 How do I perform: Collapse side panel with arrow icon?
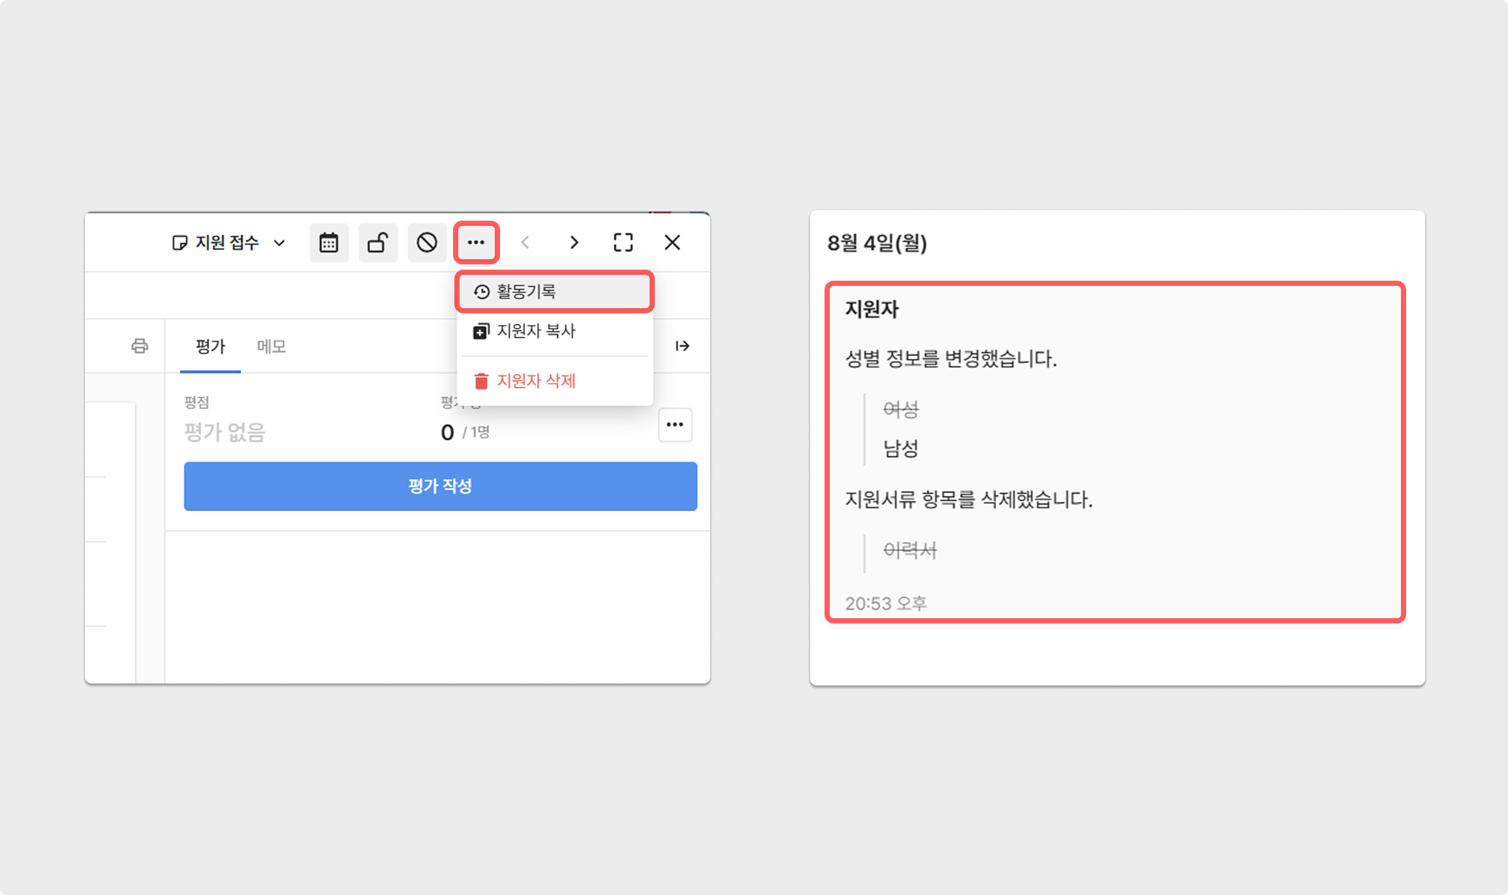[682, 346]
